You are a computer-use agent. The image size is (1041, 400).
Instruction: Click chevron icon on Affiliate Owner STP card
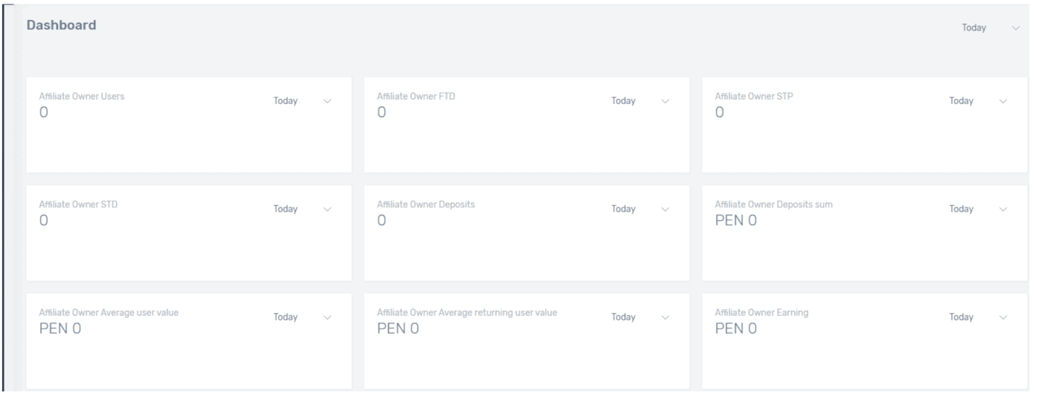click(x=1003, y=101)
